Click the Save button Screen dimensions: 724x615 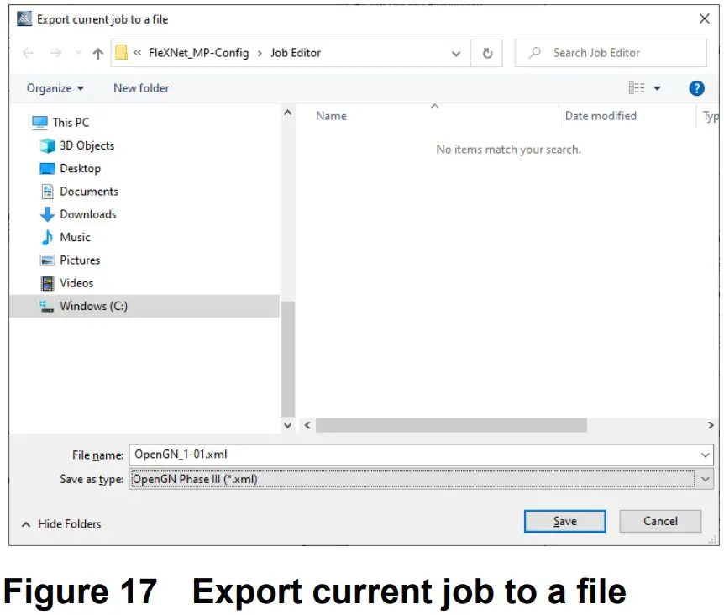point(564,521)
